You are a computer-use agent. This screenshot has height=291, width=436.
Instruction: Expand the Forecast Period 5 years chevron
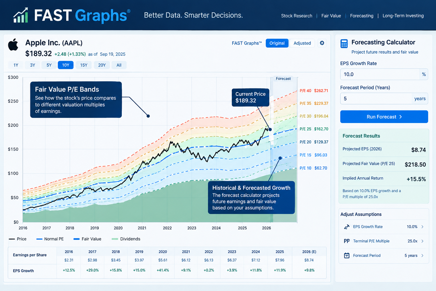(422, 255)
